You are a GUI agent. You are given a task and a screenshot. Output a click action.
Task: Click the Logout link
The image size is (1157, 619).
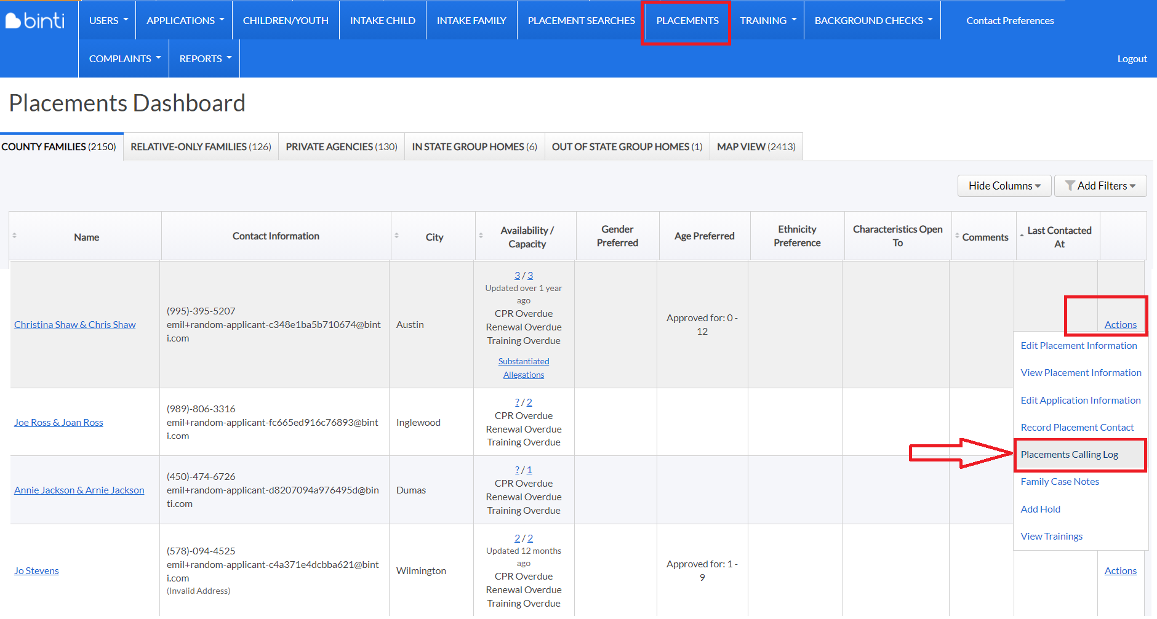(x=1132, y=58)
